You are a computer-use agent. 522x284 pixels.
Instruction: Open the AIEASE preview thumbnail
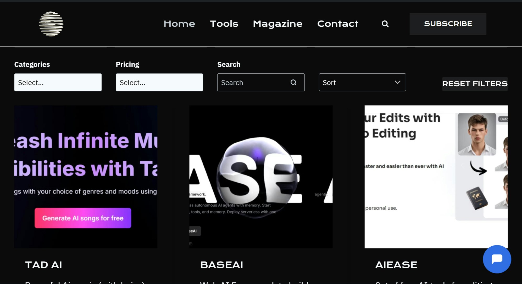[x=436, y=177]
